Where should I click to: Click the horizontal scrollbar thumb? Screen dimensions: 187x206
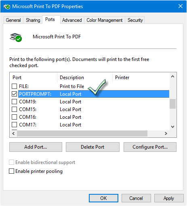tap(82, 133)
